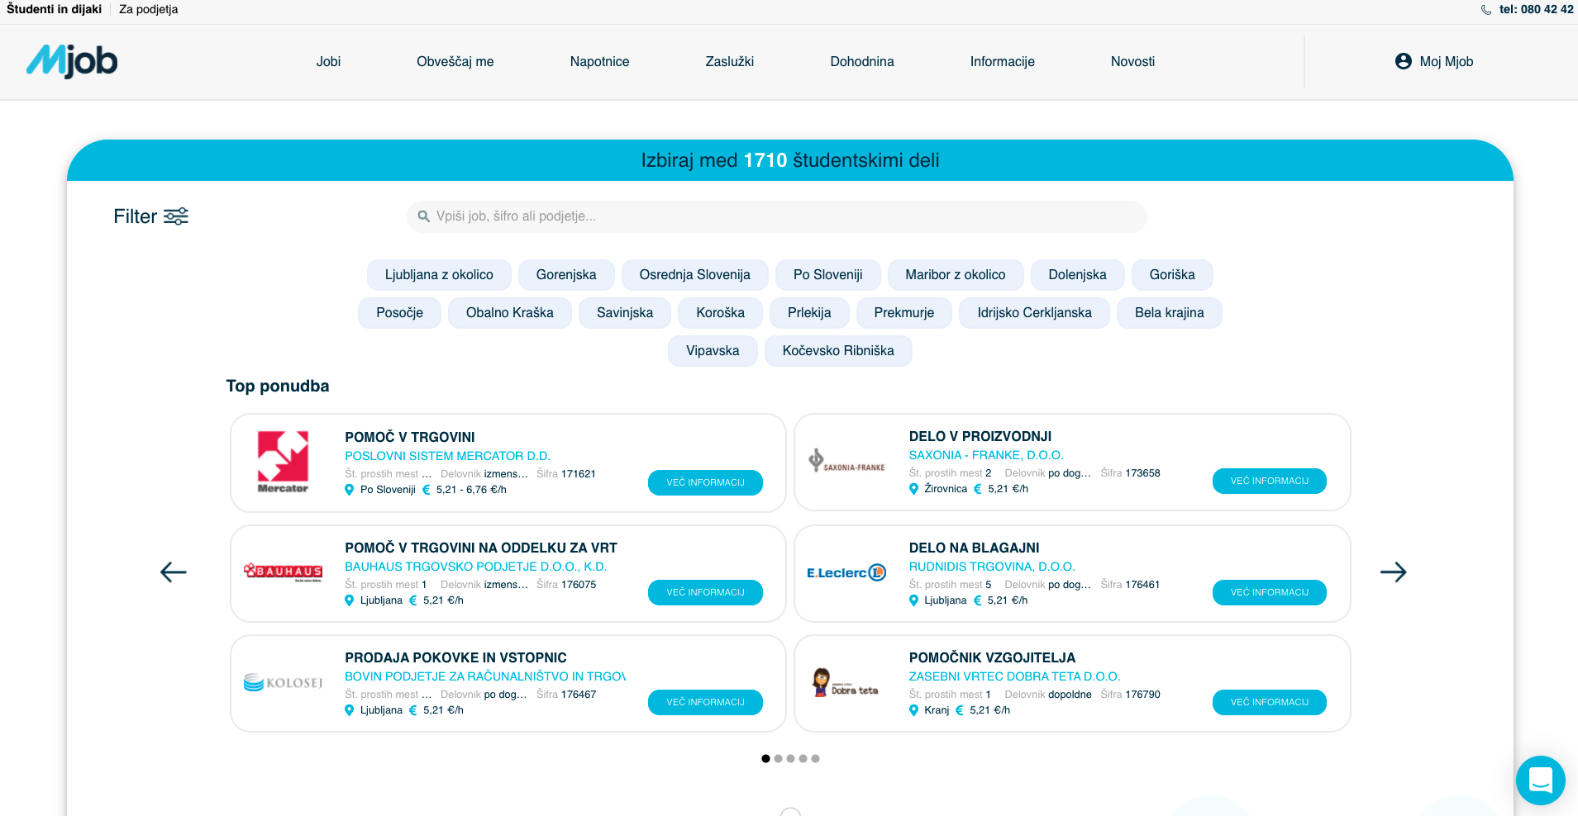This screenshot has width=1578, height=816.
Task: Click the Mjob logo
Action: click(x=72, y=61)
